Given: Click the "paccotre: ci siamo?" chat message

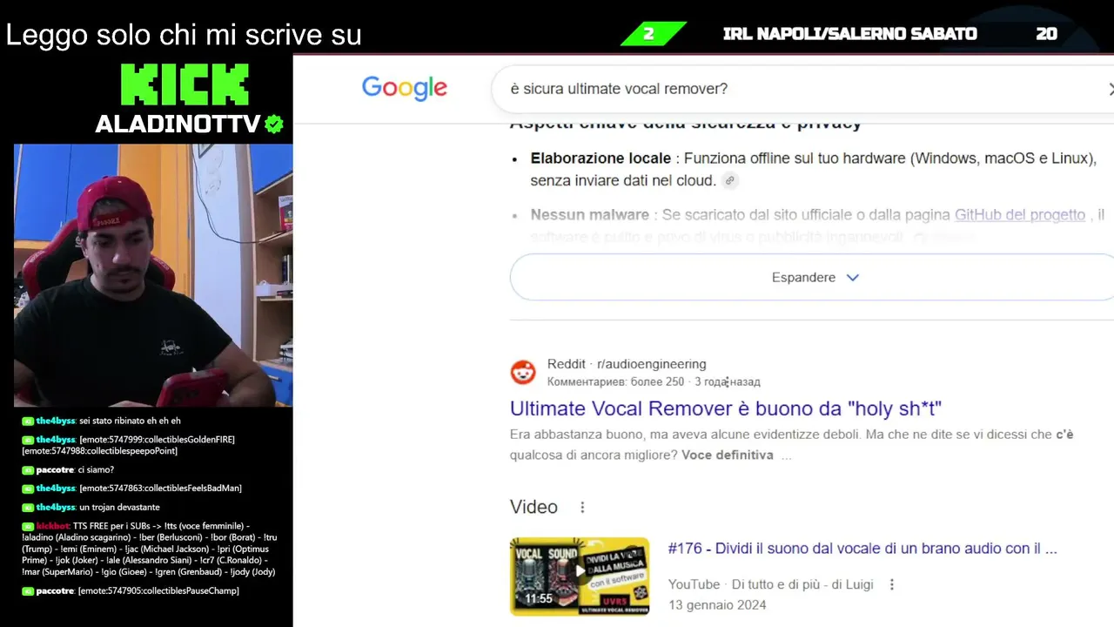Looking at the screenshot, I should [x=68, y=470].
